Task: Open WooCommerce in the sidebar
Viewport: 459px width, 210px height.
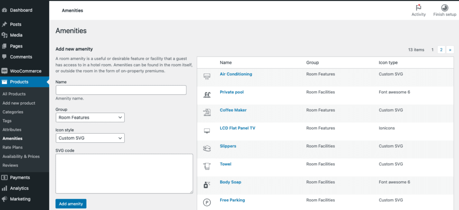Action: (x=25, y=71)
